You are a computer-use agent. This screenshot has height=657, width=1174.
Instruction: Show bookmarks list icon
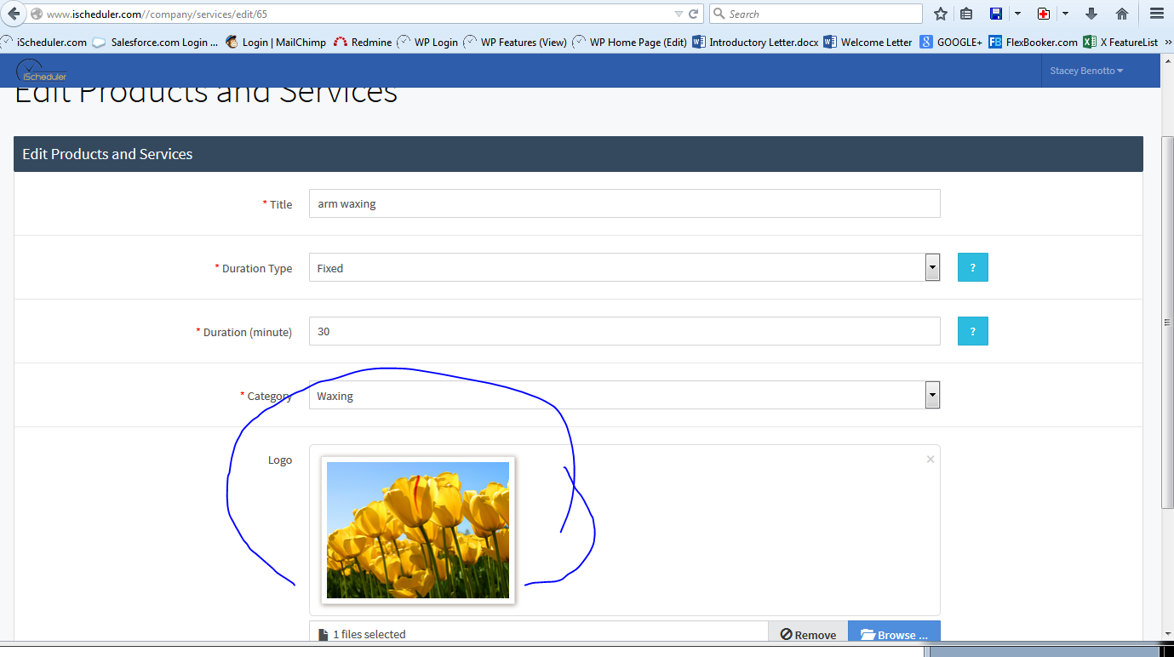pos(966,14)
